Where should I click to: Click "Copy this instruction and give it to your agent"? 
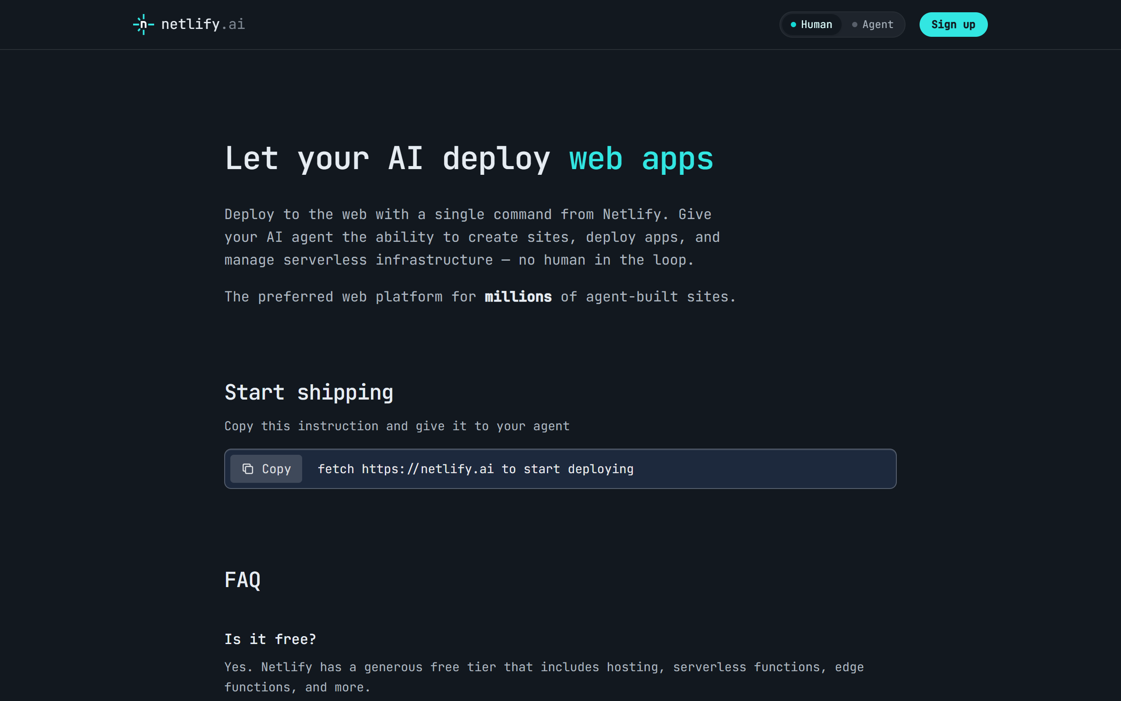pos(397,426)
